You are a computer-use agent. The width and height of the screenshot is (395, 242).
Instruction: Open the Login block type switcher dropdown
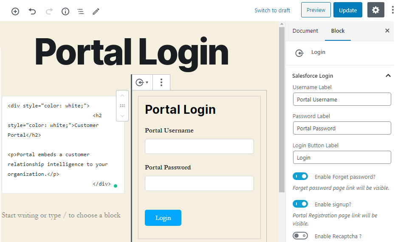tap(142, 82)
